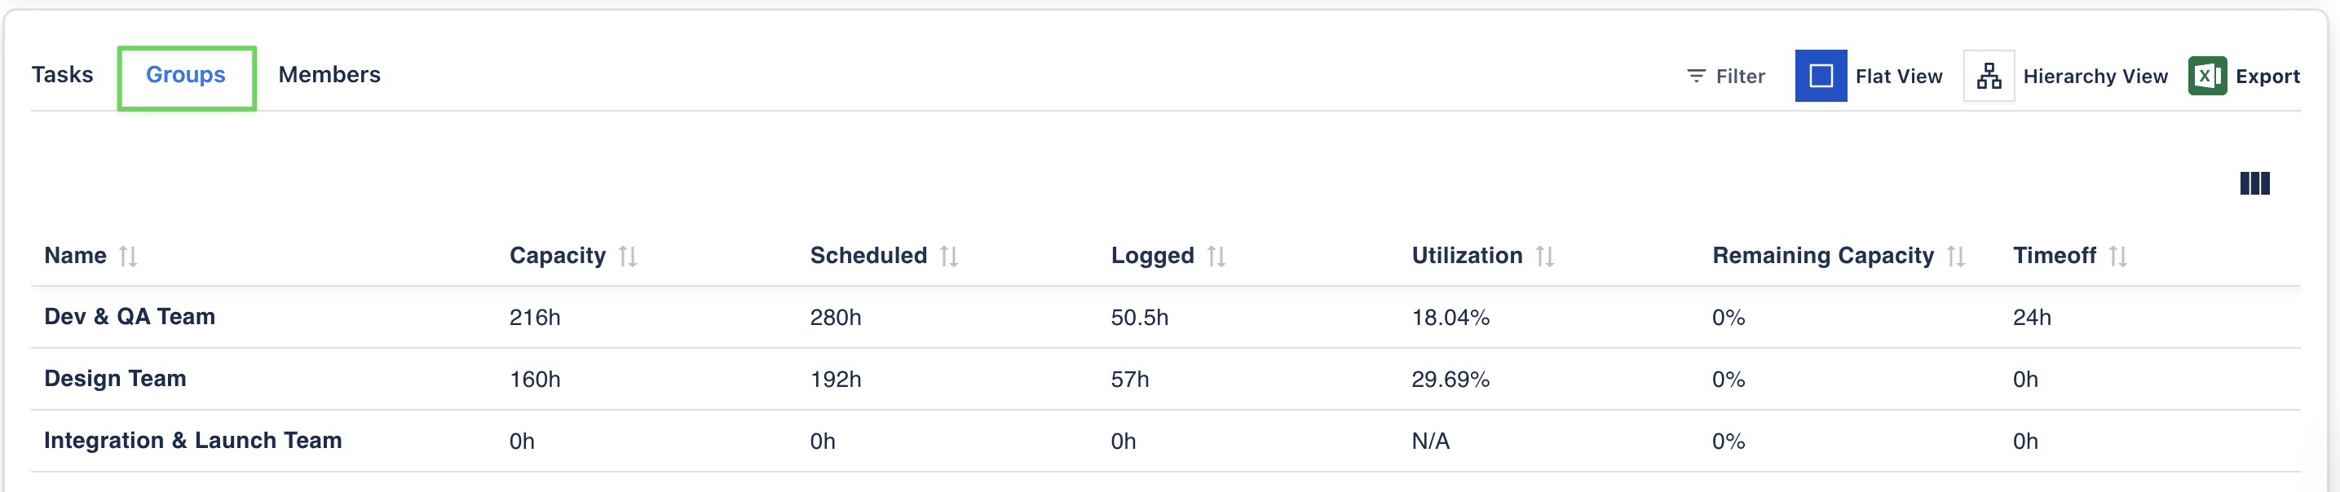The image size is (2340, 492).
Task: Switch to the Members tab
Action: [x=329, y=74]
